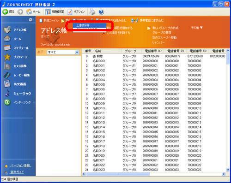
Task: Click この項目を削除する
Action: [118, 33]
